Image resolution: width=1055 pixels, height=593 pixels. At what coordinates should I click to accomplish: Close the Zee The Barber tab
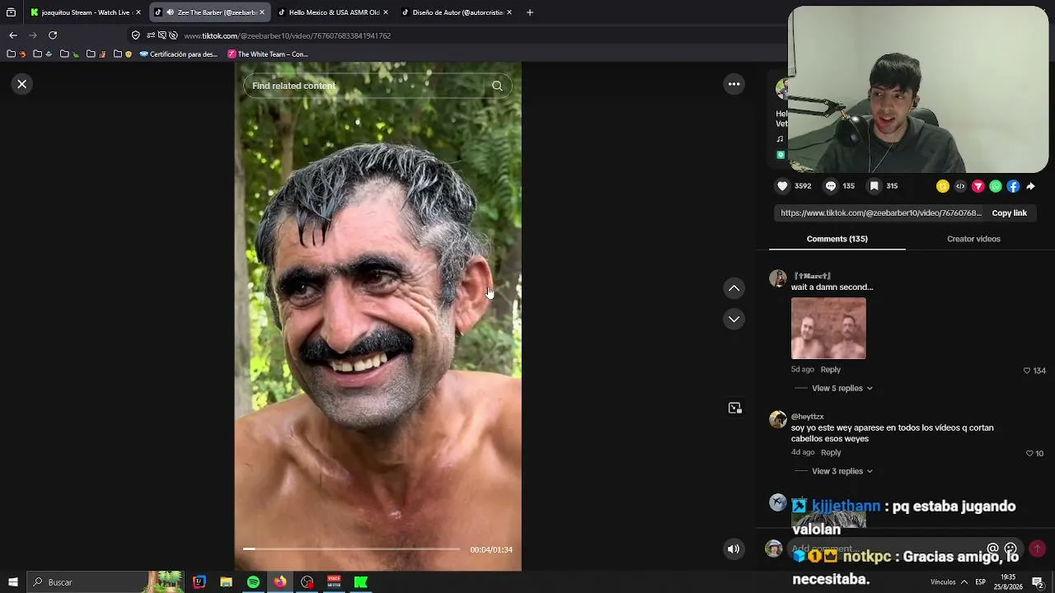pyautogui.click(x=262, y=12)
